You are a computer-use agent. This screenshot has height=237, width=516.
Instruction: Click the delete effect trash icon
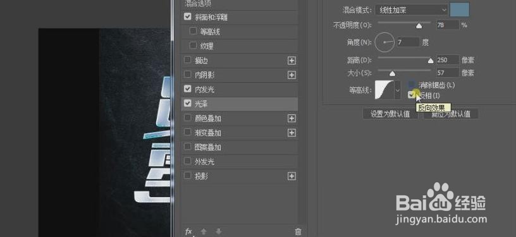(x=298, y=232)
